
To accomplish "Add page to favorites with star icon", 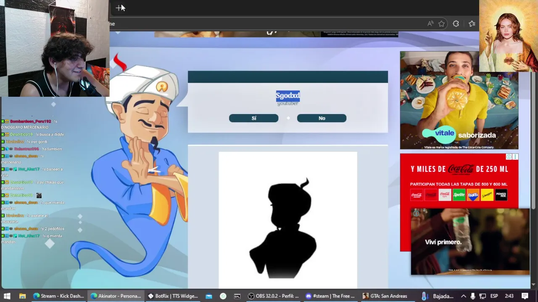I will 441,24.
